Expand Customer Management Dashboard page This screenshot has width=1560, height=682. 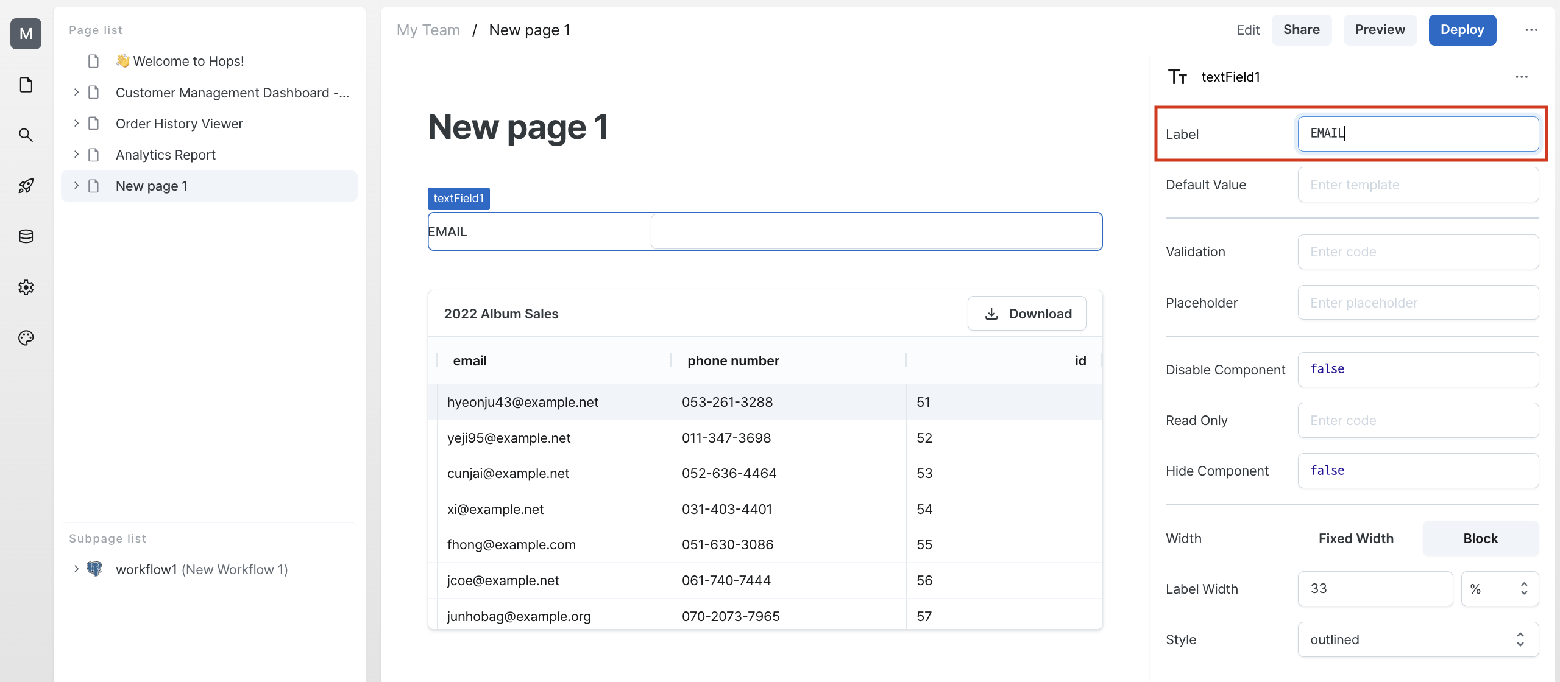76,92
